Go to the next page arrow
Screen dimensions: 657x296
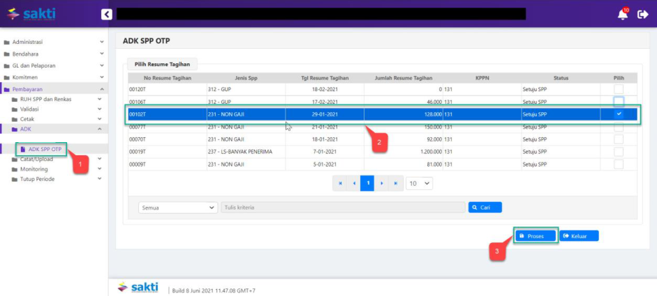pos(382,183)
